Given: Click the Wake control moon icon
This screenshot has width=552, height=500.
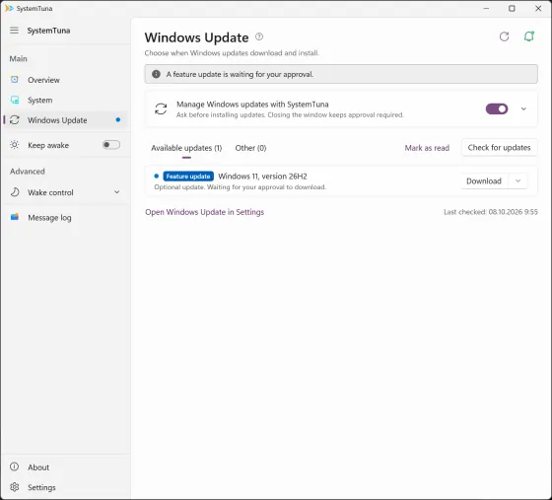Looking at the screenshot, I should (x=15, y=192).
